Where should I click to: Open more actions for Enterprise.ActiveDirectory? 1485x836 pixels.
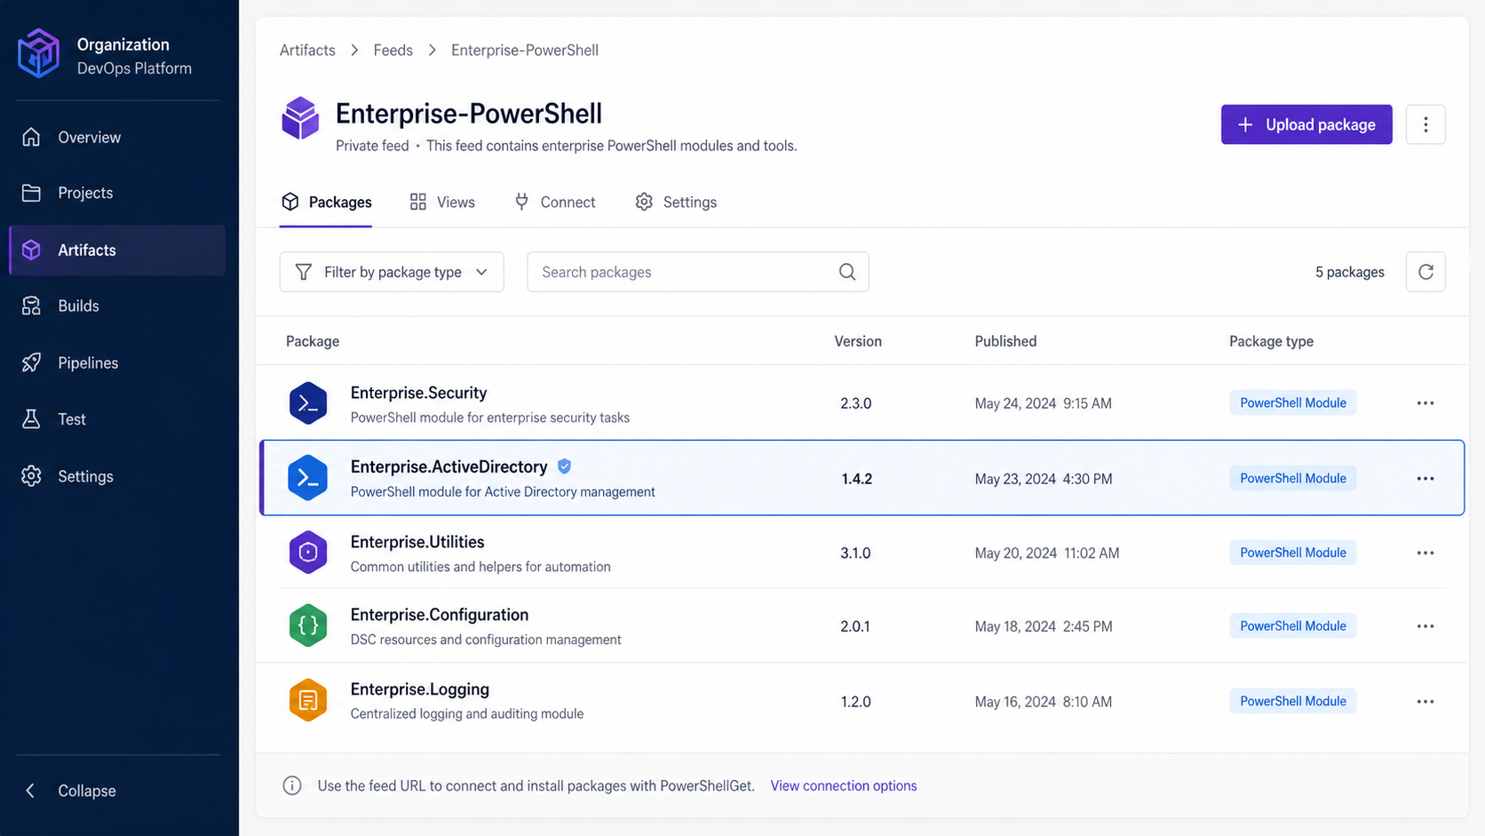1425,478
